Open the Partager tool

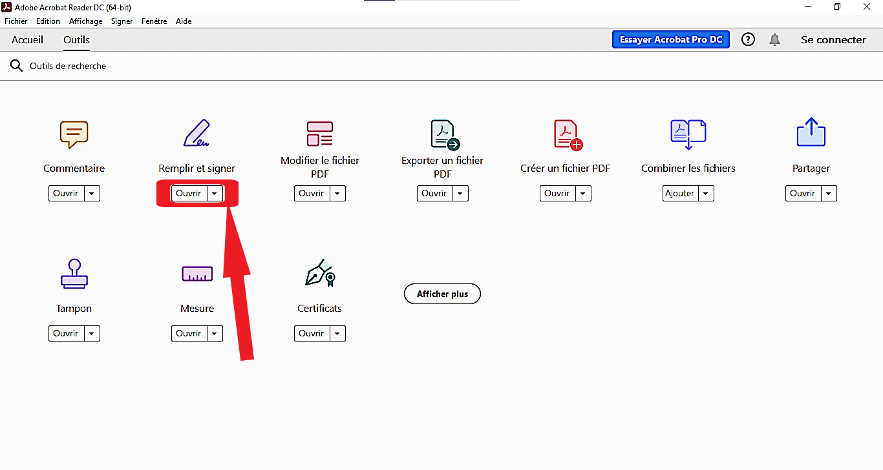[x=803, y=193]
